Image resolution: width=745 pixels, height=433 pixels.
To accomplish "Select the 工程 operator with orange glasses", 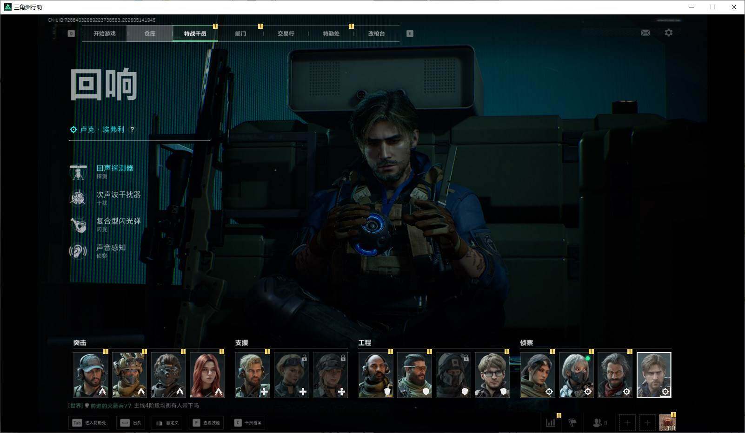I will click(x=414, y=375).
